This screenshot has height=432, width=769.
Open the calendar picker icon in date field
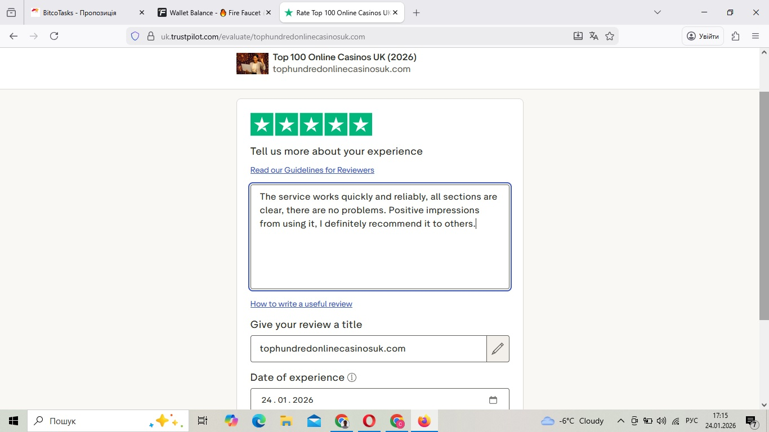point(493,400)
